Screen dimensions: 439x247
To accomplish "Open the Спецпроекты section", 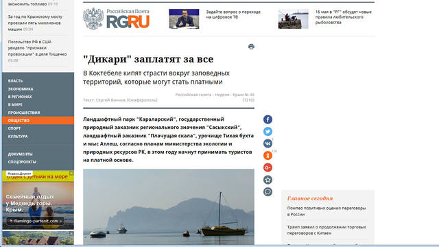I will [22, 162].
